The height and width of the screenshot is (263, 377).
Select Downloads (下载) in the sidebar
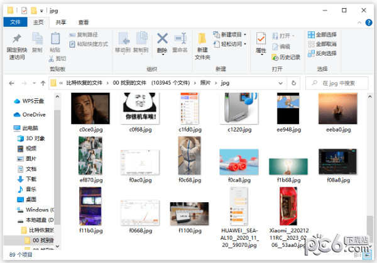27,179
